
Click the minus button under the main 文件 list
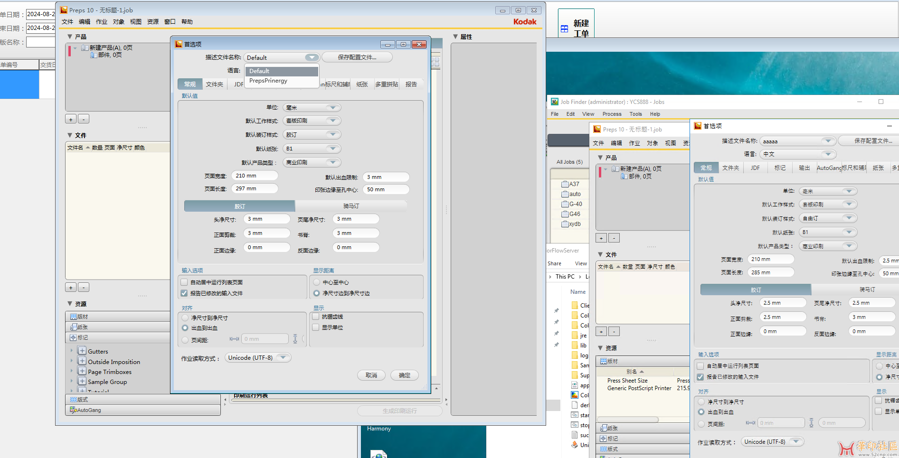point(84,288)
